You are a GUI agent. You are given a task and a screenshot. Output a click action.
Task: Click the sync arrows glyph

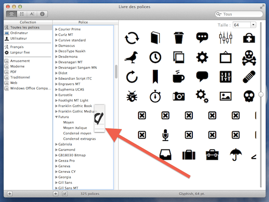click(x=131, y=38)
